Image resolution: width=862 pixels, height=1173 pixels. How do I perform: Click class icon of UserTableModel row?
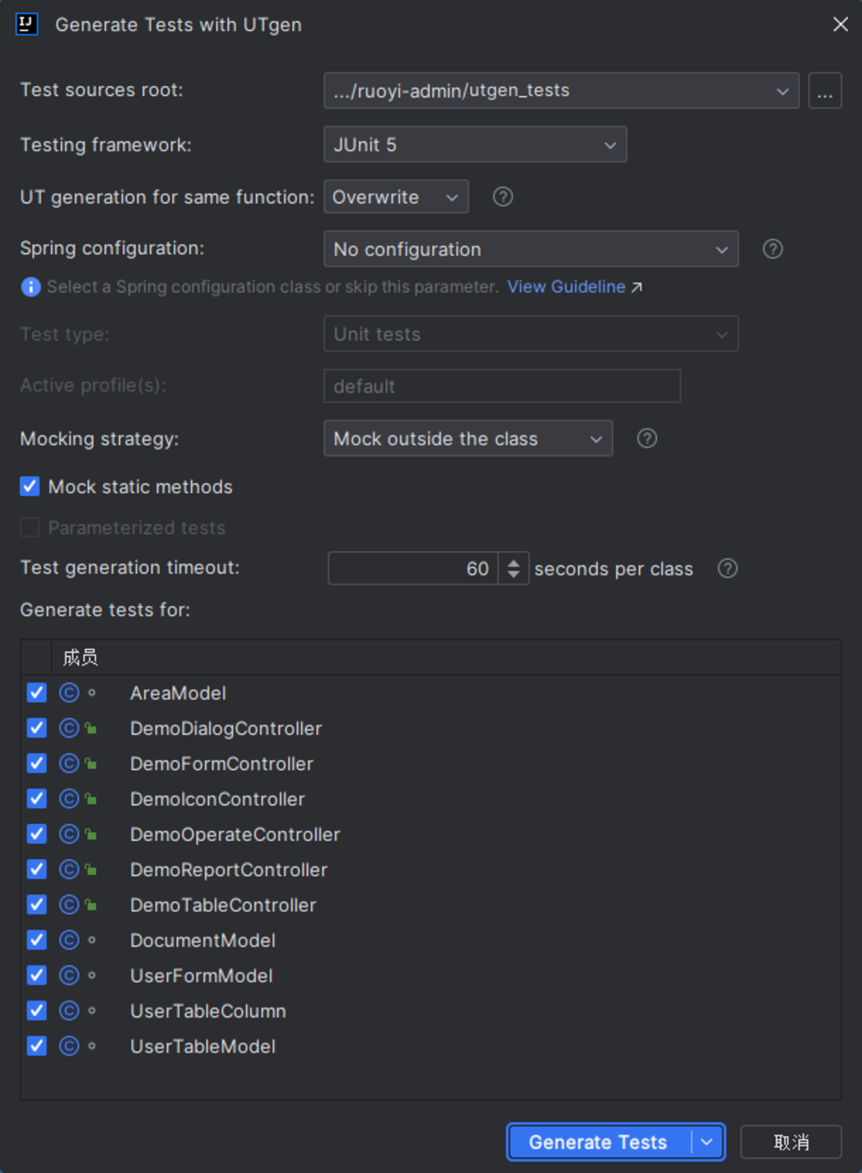[69, 1046]
